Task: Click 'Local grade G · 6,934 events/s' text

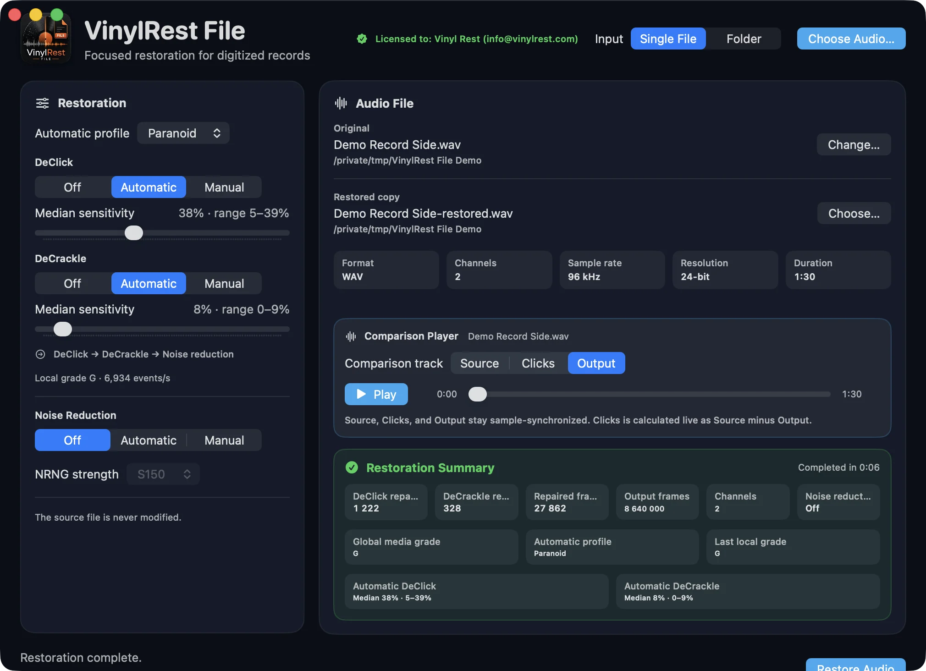Action: 103,378
